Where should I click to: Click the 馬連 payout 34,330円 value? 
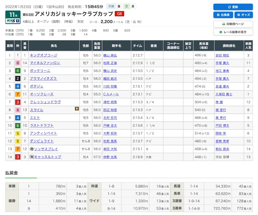pos(223,186)
